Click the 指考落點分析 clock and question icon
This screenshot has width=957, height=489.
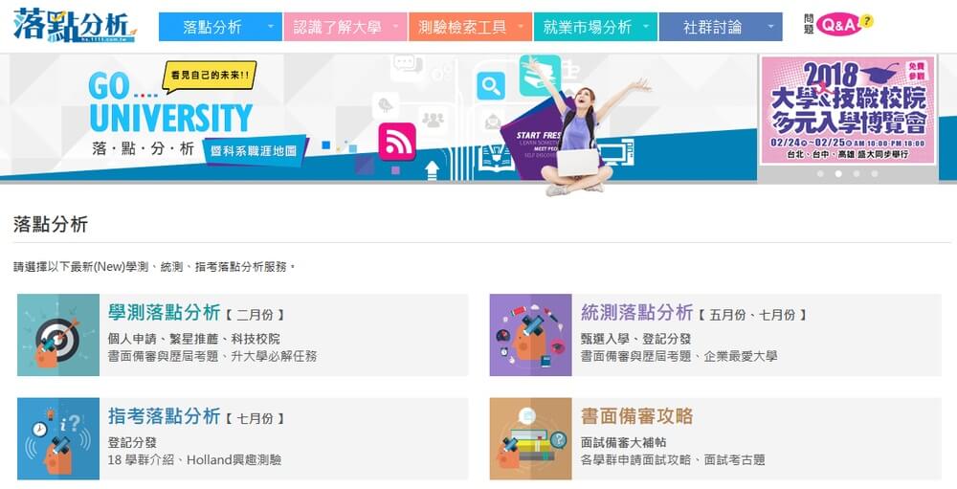(58, 439)
